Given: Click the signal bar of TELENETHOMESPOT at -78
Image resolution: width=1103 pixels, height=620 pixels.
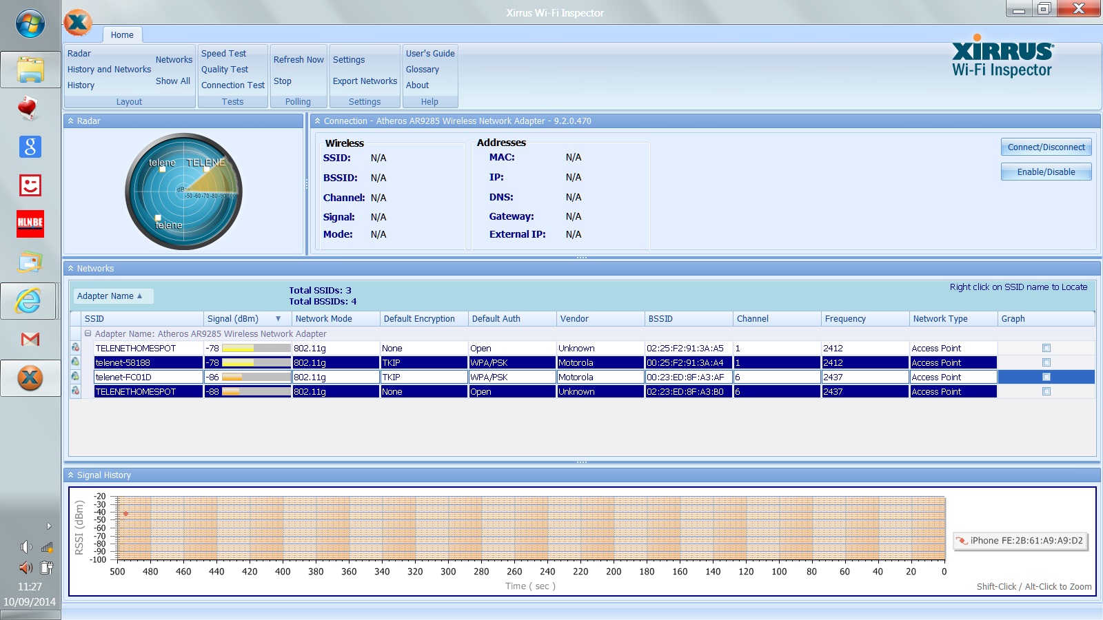Looking at the screenshot, I should pos(255,349).
